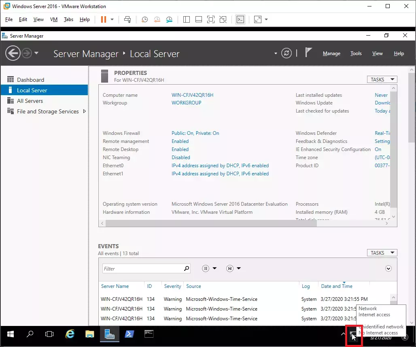Open the navigation history dropdown arrow
Viewport: 416px width, 347px height.
click(36, 53)
